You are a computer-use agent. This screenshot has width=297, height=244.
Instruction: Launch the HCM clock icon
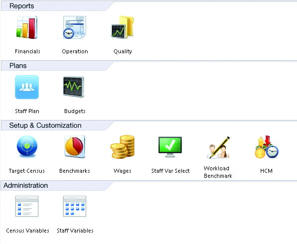[267, 147]
